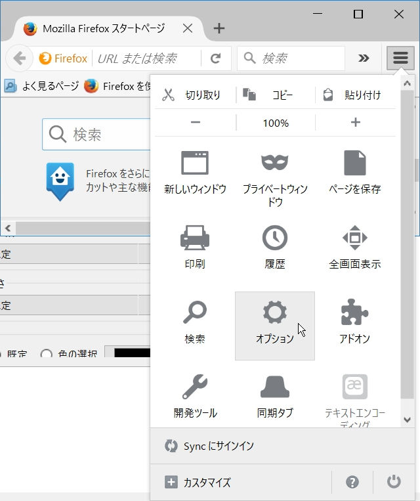
Task: Click the black color swatch
Action: (132, 353)
